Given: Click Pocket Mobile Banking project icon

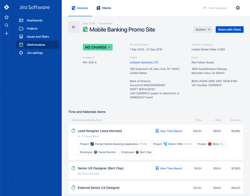Looking at the screenshot, I should (x=92, y=144).
